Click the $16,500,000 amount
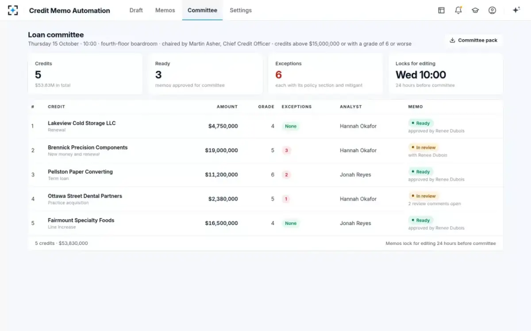 click(221, 223)
